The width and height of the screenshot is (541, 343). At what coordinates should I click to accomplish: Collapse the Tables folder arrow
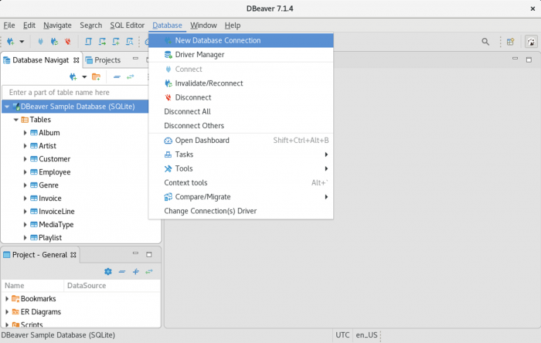pyautogui.click(x=16, y=120)
